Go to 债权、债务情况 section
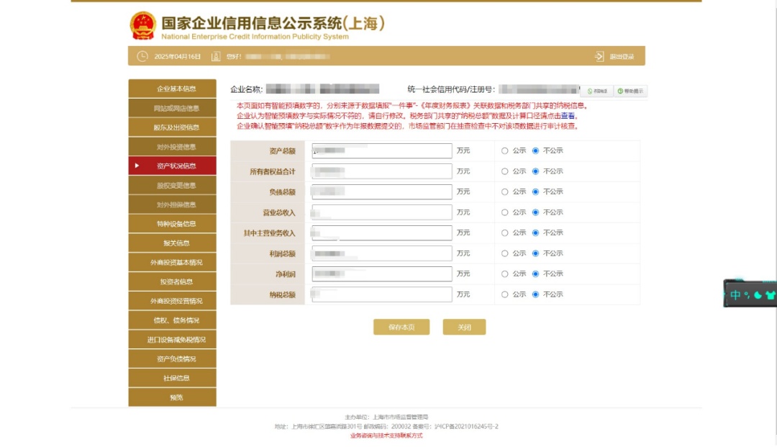777x447 pixels. tap(172, 320)
